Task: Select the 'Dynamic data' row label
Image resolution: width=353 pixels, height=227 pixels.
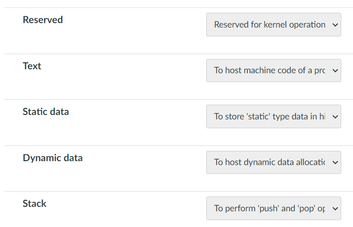Action: pyautogui.click(x=53, y=158)
